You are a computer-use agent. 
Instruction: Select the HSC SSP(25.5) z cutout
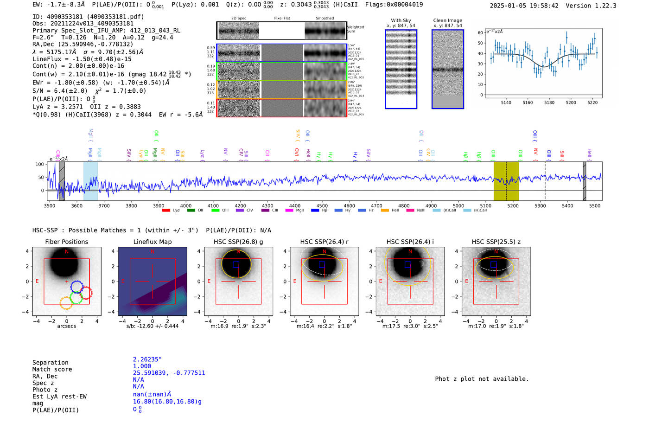pos(496,282)
